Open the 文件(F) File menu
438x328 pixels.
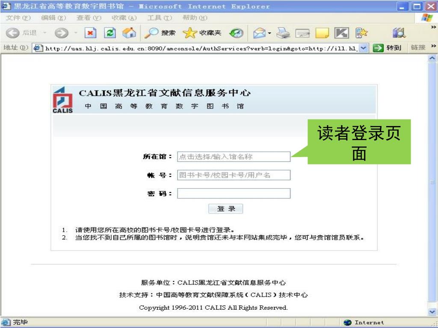pos(18,18)
